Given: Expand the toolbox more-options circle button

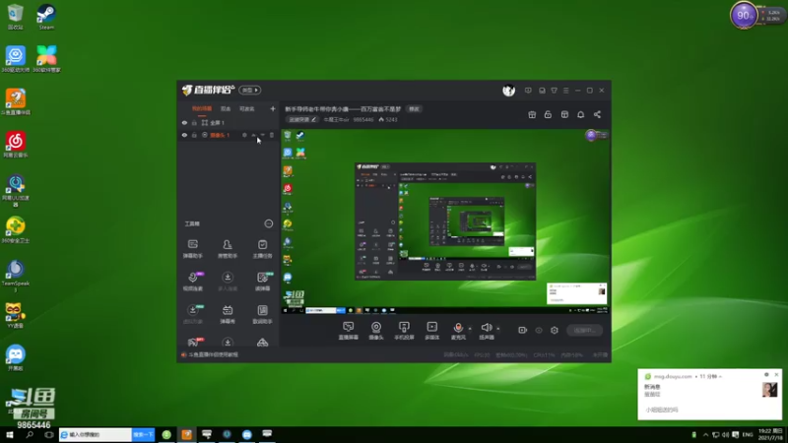Looking at the screenshot, I should tap(268, 223).
